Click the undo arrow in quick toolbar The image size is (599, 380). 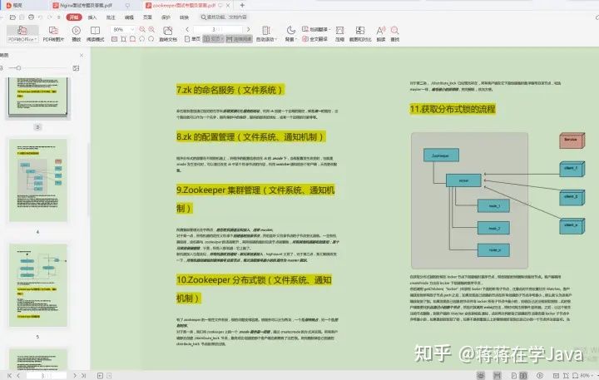click(x=40, y=17)
